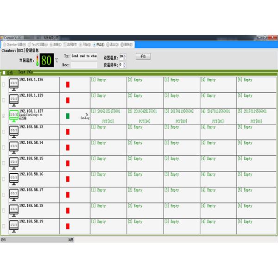Increase the 设置温度 spinner value
Viewport: 278px width, 278px height.
point(125,55)
